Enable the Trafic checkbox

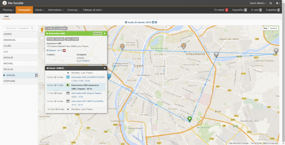pos(49,28)
